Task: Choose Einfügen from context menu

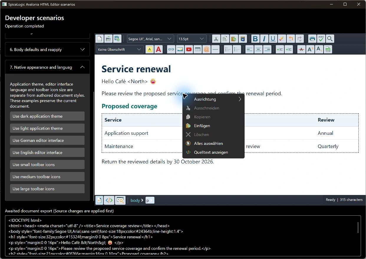Action: click(213, 126)
